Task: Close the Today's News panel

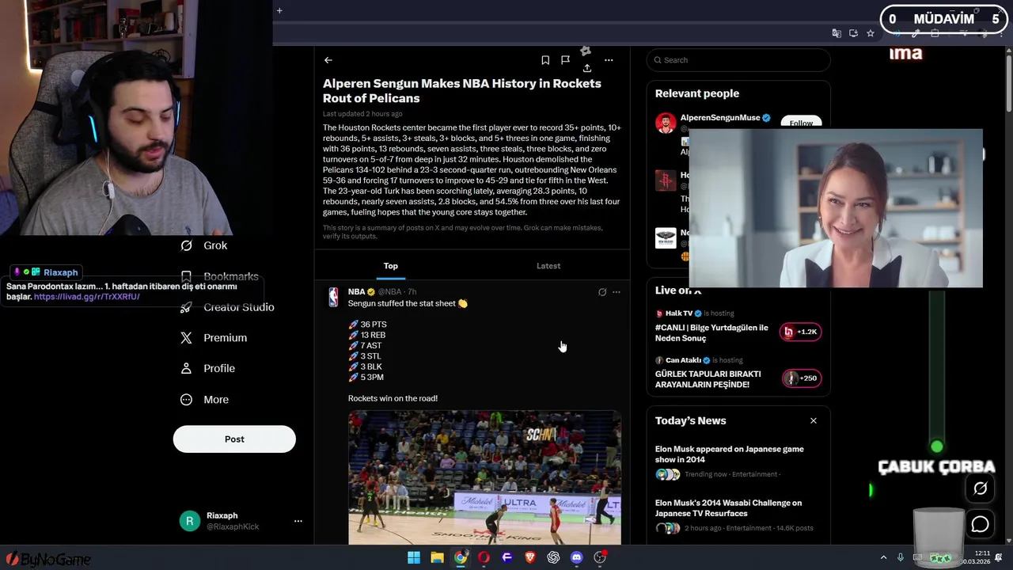Action: click(813, 420)
